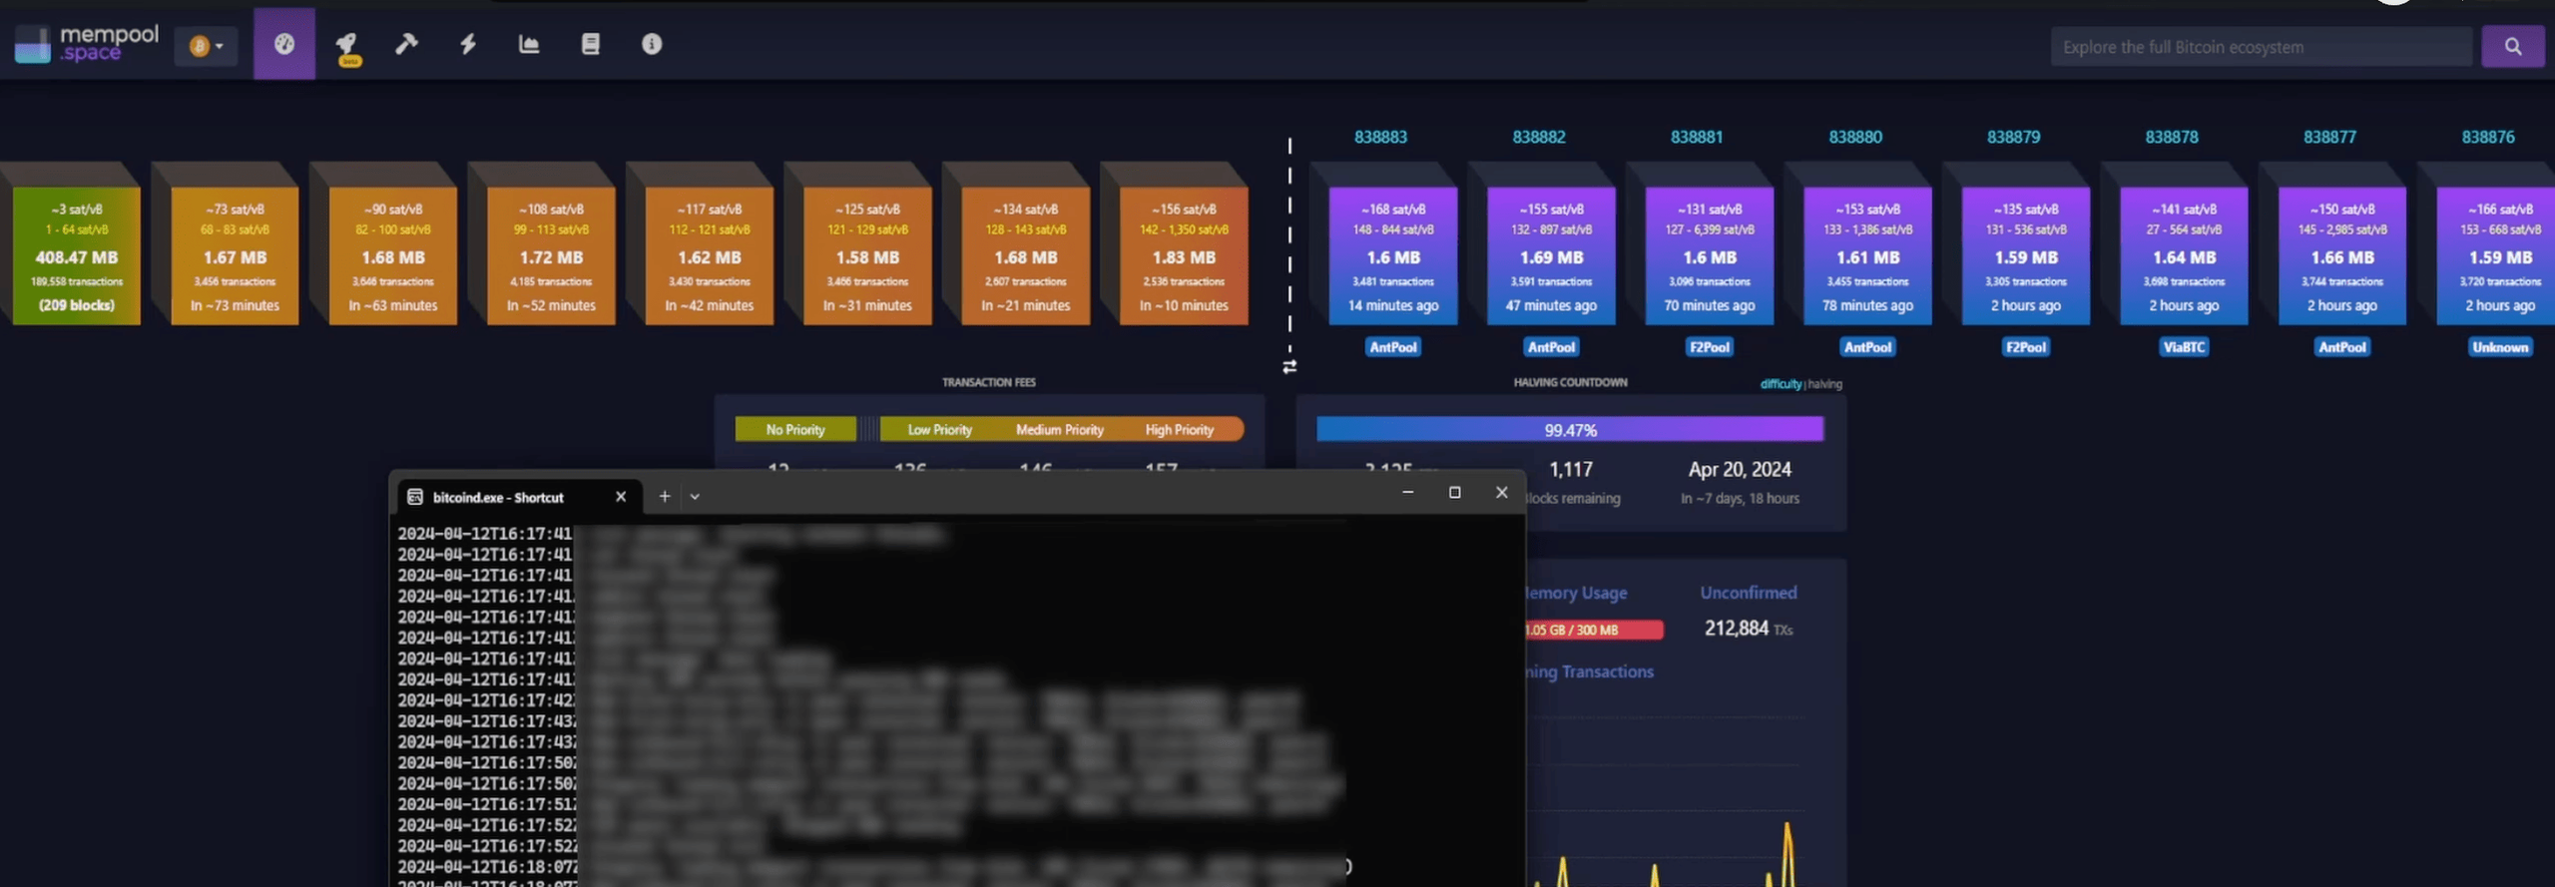2555x887 pixels.
Task: Click the Incoming Transactions graph heading
Action: 1590,672
